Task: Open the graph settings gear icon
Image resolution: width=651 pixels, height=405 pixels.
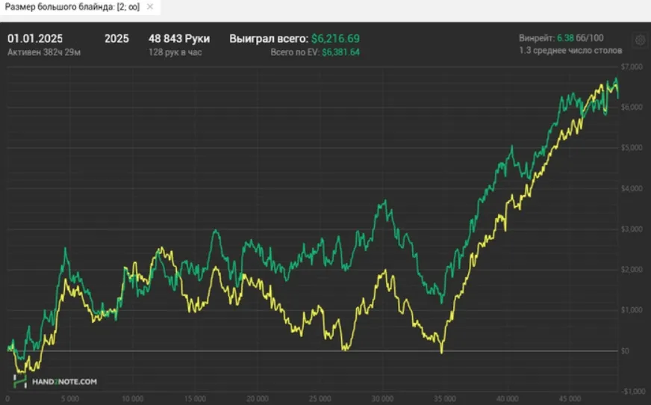Action: 639,40
